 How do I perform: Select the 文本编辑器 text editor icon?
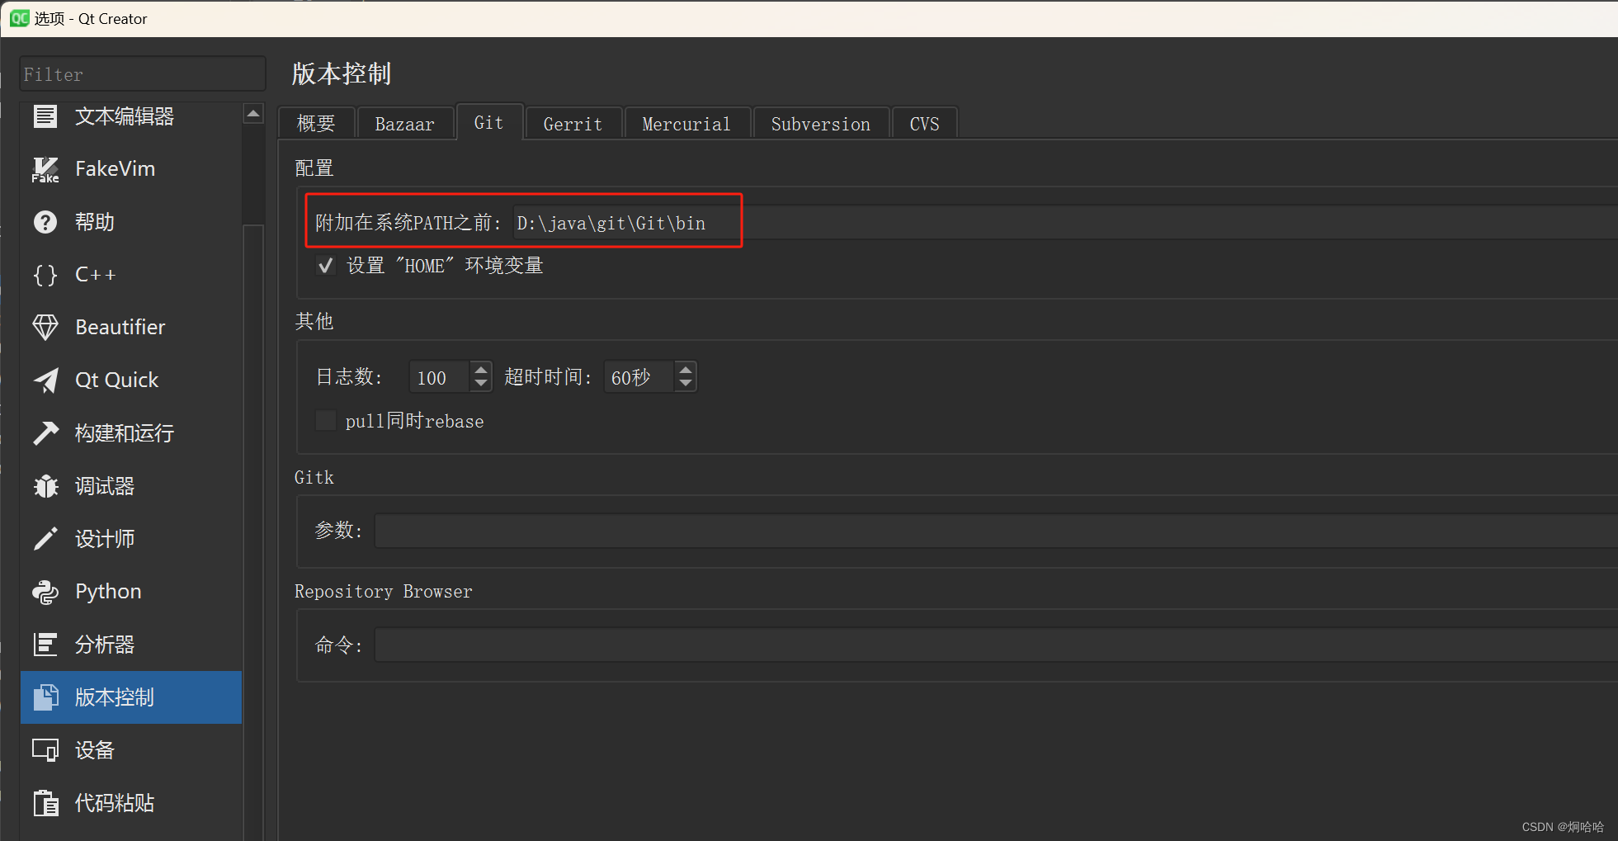tap(45, 116)
